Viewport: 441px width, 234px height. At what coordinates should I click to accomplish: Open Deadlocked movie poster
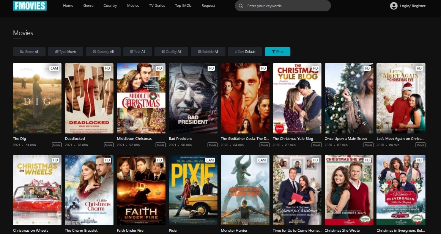pyautogui.click(x=89, y=98)
